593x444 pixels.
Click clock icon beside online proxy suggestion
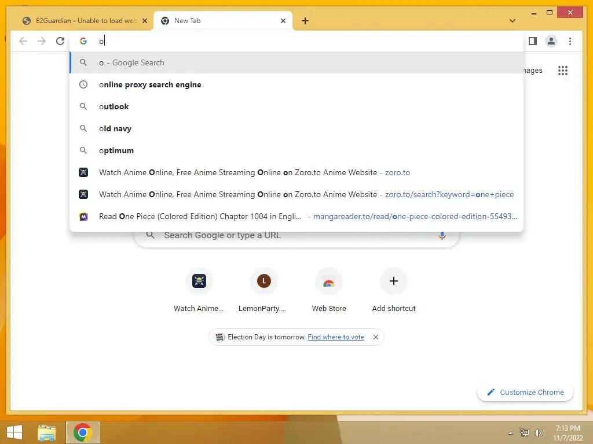tap(83, 84)
